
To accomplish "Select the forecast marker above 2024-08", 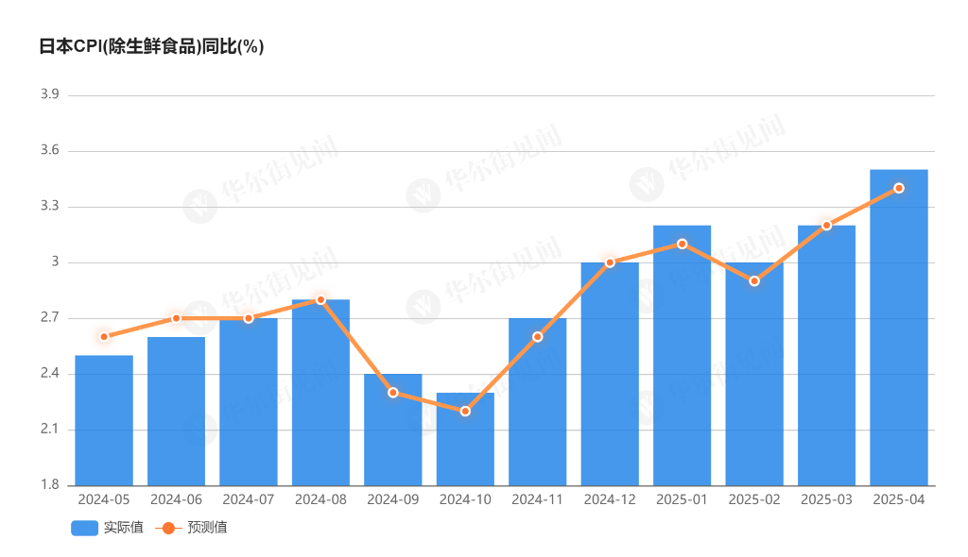I will [320, 299].
